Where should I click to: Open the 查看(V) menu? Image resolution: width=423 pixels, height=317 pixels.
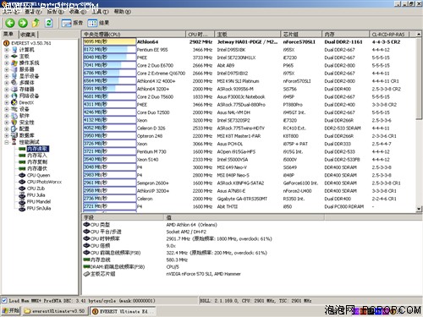pos(33,12)
